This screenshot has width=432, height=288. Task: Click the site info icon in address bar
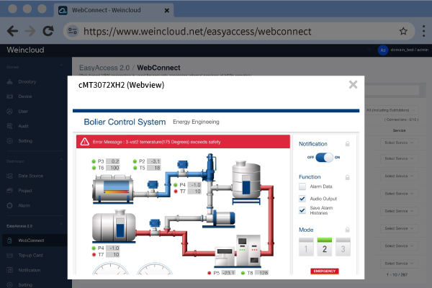[x=73, y=31]
